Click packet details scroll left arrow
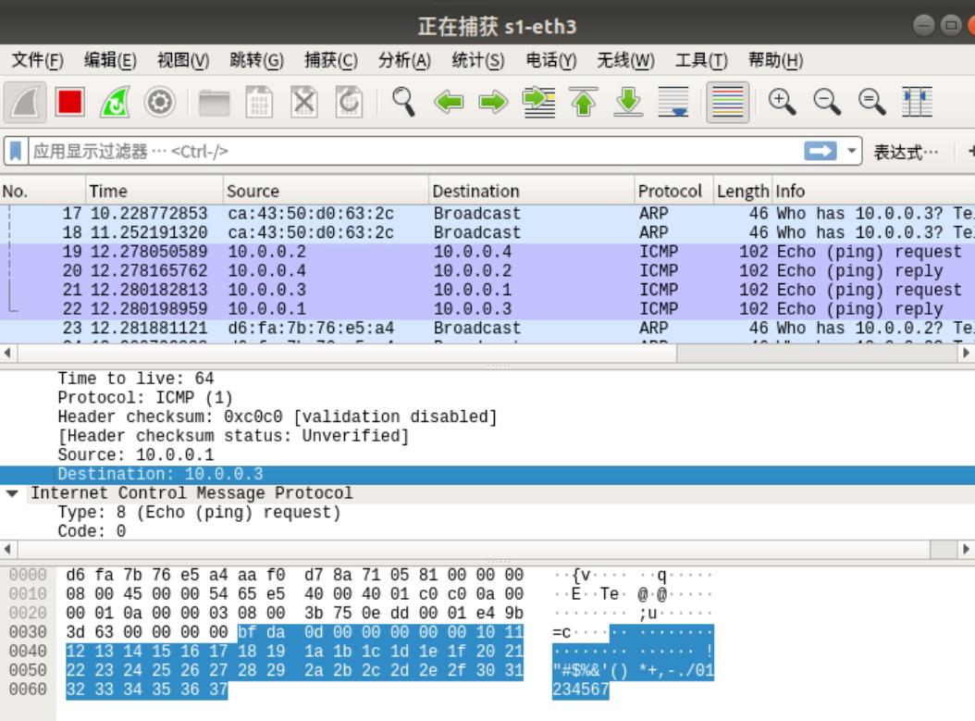This screenshot has height=721, width=975. point(7,549)
